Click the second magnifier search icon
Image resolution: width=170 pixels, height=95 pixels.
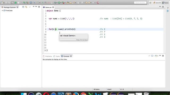27,3
